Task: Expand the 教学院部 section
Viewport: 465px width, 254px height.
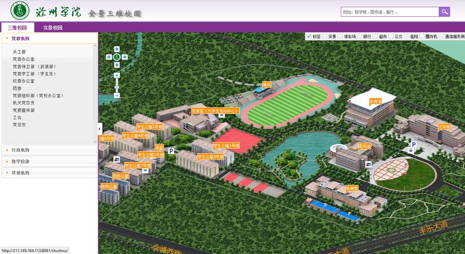Action: point(49,162)
